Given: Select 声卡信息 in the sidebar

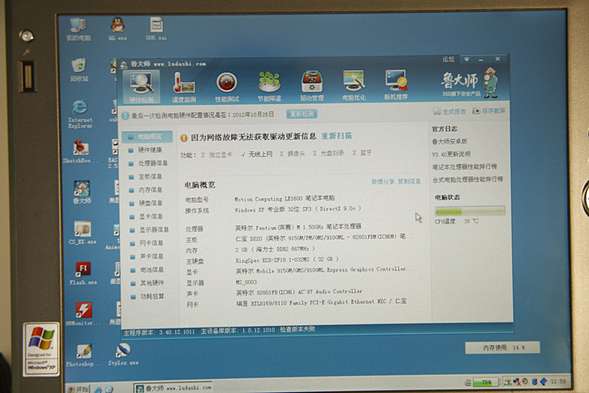Looking at the screenshot, I should point(146,256).
